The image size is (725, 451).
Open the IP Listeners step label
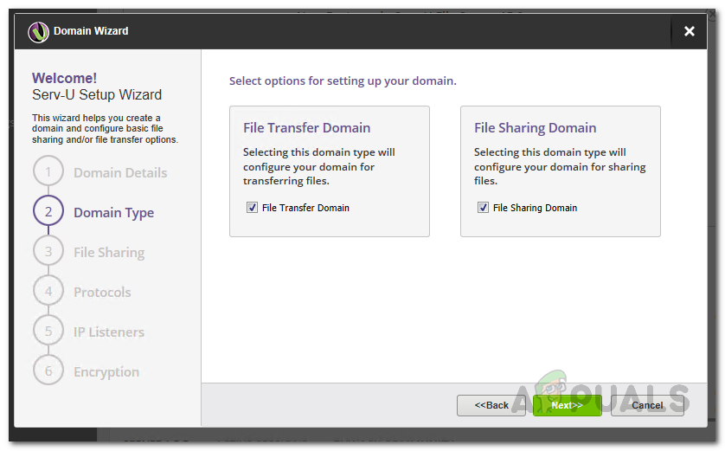(109, 332)
